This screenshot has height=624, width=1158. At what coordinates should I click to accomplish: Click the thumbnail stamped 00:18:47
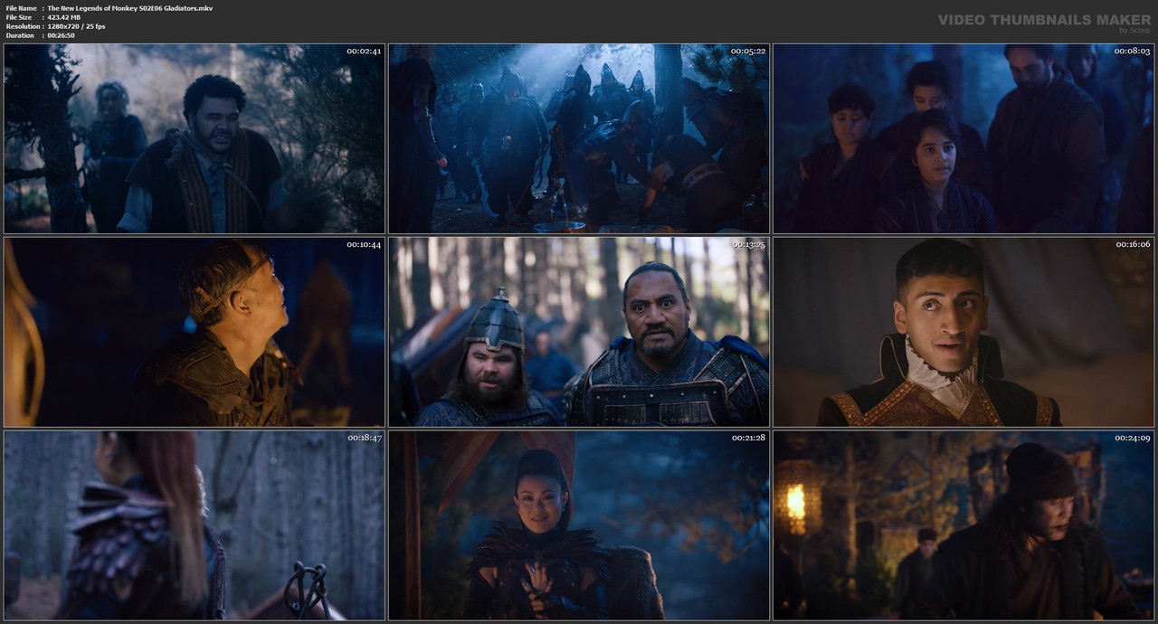tap(195, 525)
